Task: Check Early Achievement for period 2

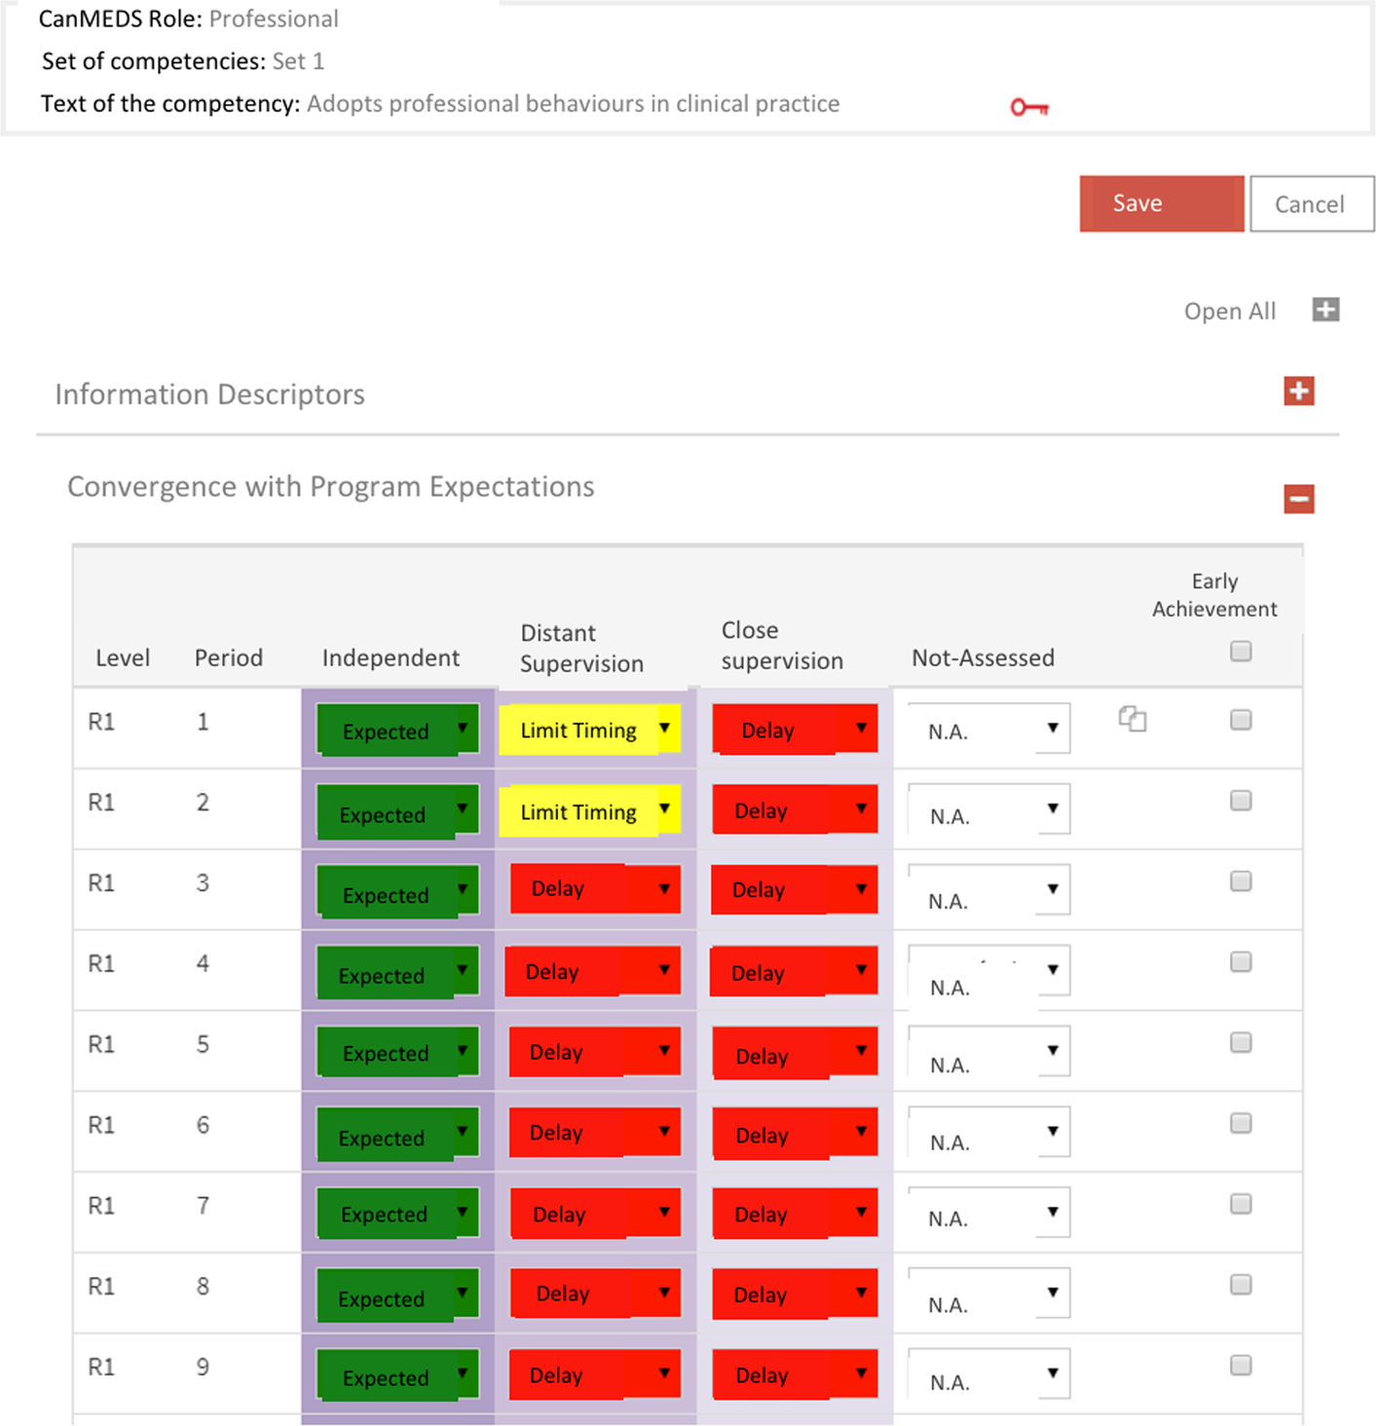Action: coord(1241,801)
